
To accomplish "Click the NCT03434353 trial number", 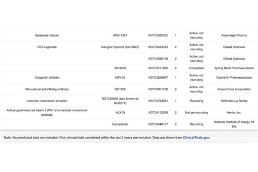I will [x=158, y=47].
